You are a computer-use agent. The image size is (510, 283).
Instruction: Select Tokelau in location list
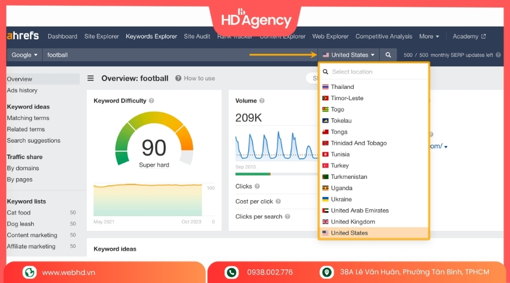[x=374, y=121]
